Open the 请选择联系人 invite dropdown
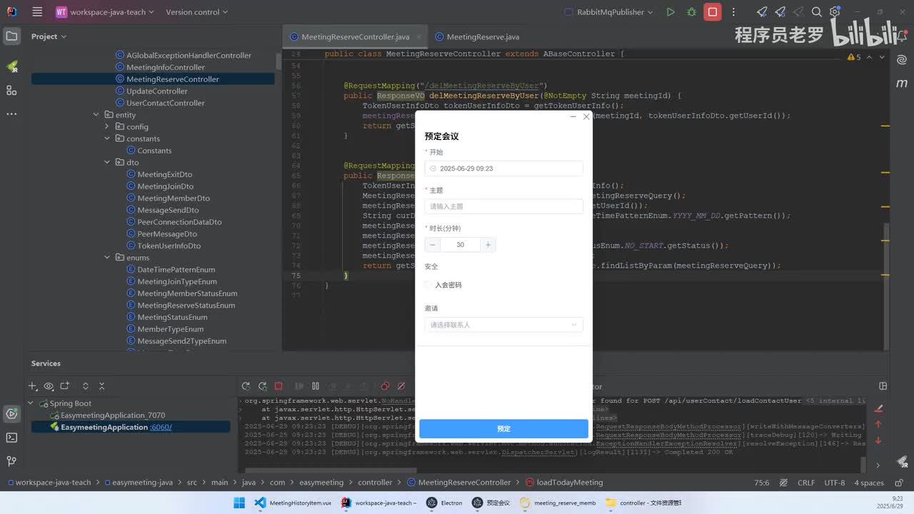 coord(503,325)
